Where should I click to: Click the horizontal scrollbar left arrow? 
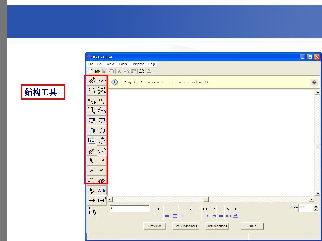pyautogui.click(x=110, y=199)
